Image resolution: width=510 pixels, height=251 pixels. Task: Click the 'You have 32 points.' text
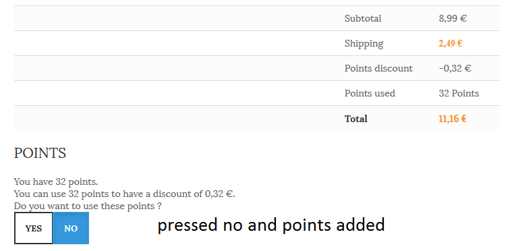[x=56, y=182]
